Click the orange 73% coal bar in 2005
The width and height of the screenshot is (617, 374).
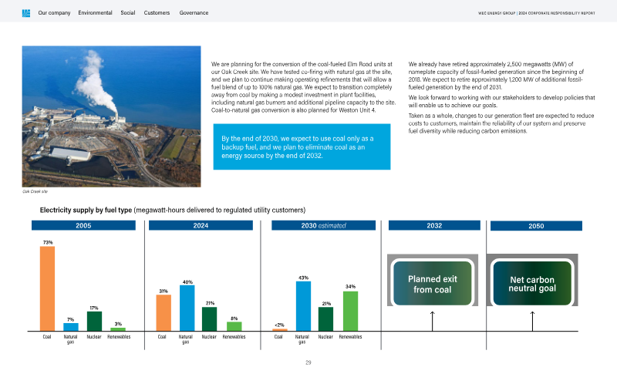click(x=47, y=288)
